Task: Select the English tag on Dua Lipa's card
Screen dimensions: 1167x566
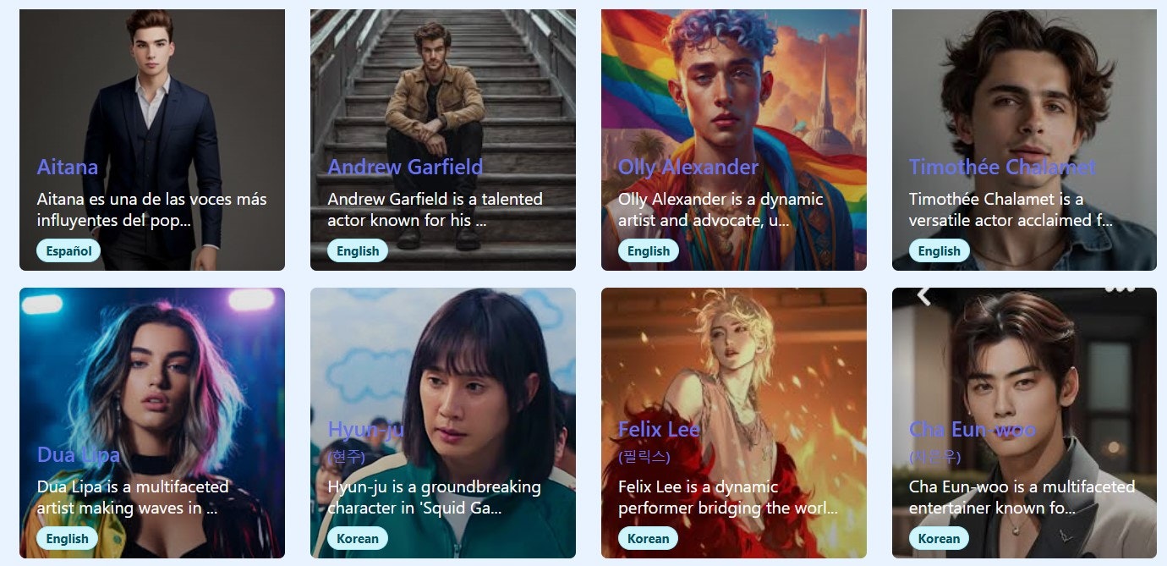Action: (68, 539)
